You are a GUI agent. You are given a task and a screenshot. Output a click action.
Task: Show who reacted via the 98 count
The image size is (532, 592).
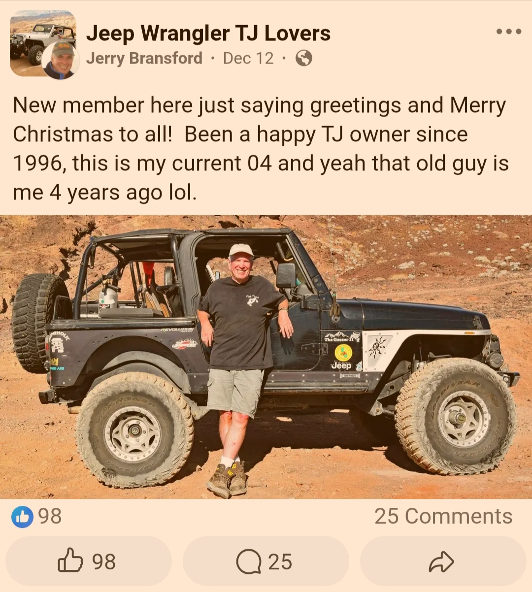pos(50,516)
